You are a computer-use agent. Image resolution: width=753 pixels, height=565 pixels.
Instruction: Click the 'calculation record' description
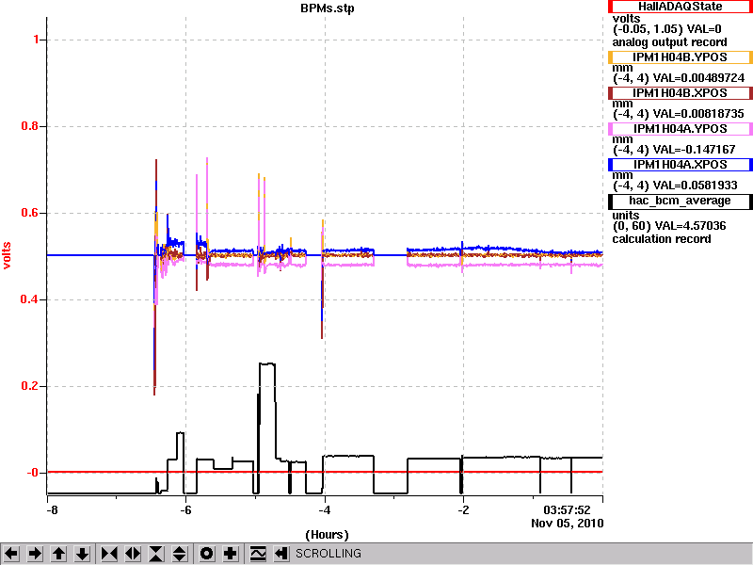(x=662, y=239)
